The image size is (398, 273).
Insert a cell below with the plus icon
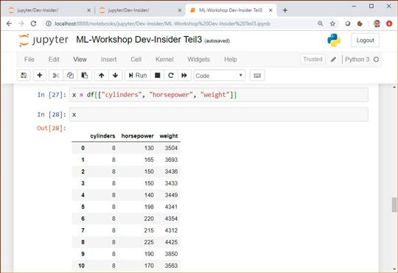(40, 75)
